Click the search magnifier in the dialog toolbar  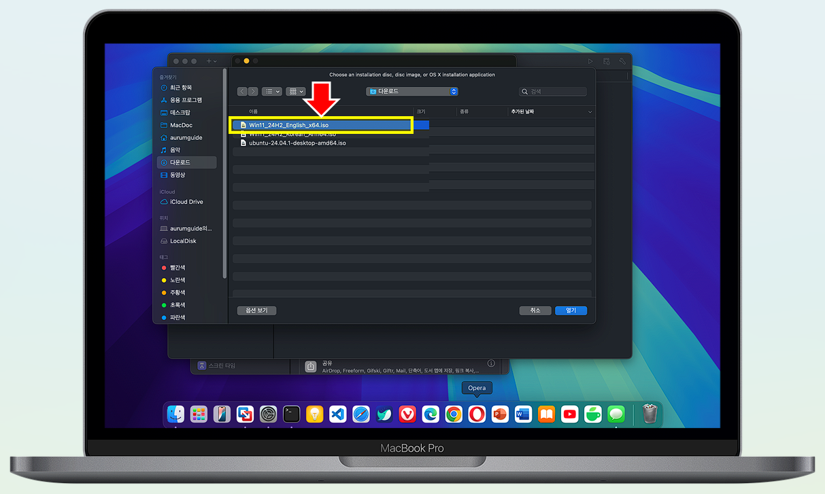tap(524, 91)
